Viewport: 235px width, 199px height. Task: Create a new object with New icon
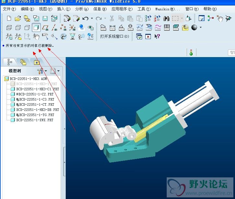(9, 18)
